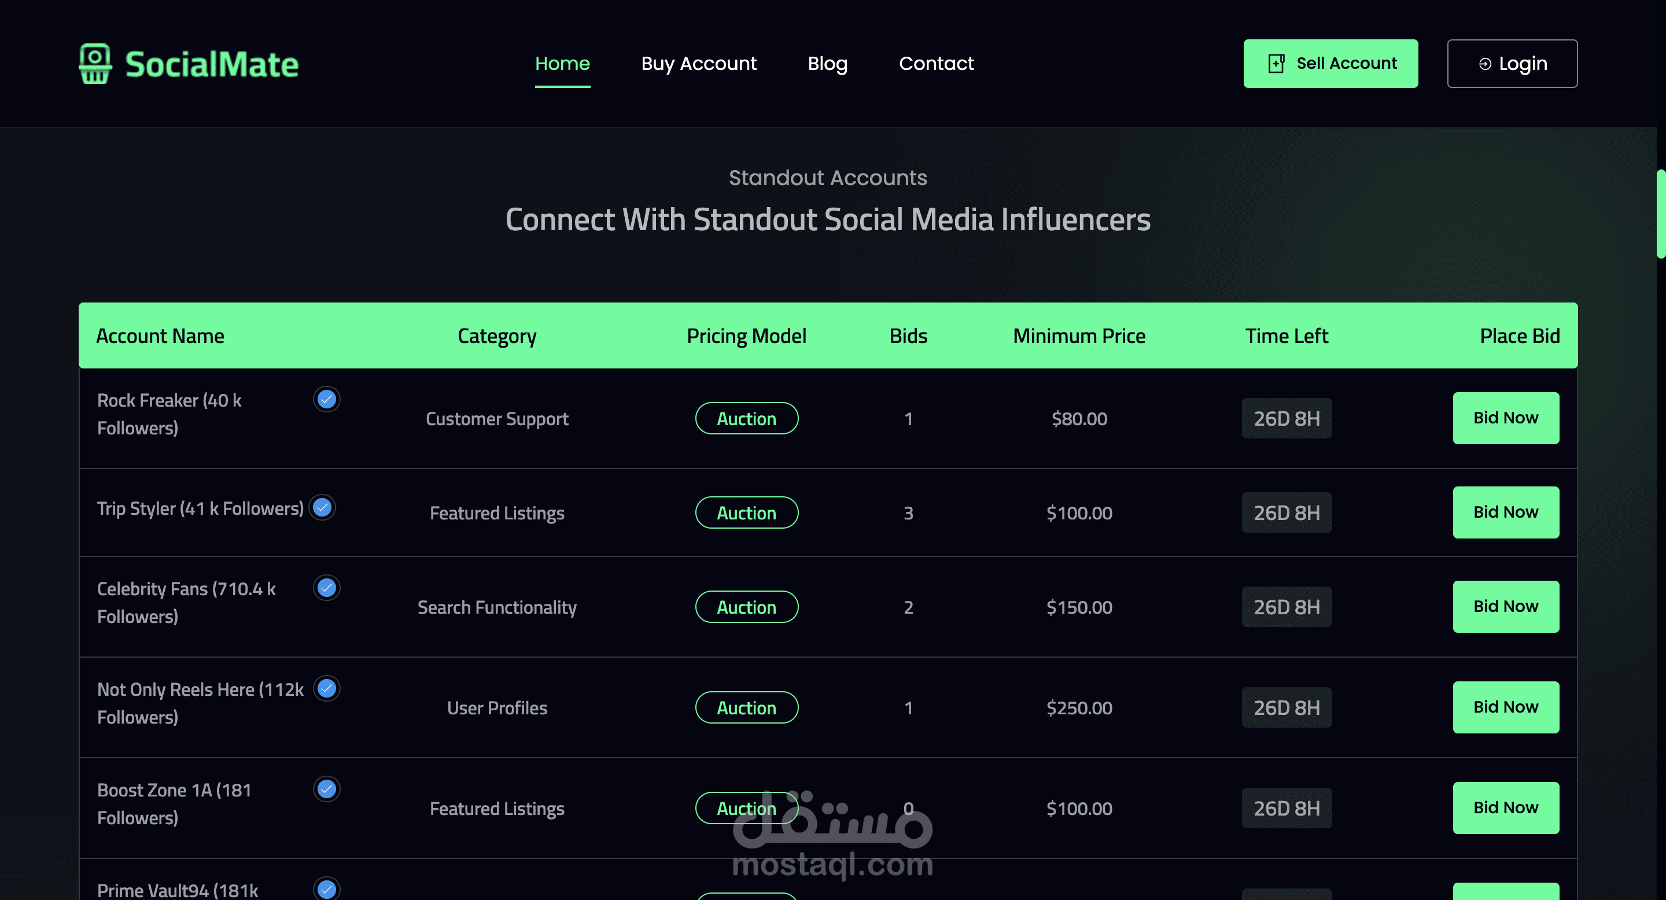Click verified badge for Not Only Reels Here
Viewport: 1666px width, 900px height.
pos(327,688)
